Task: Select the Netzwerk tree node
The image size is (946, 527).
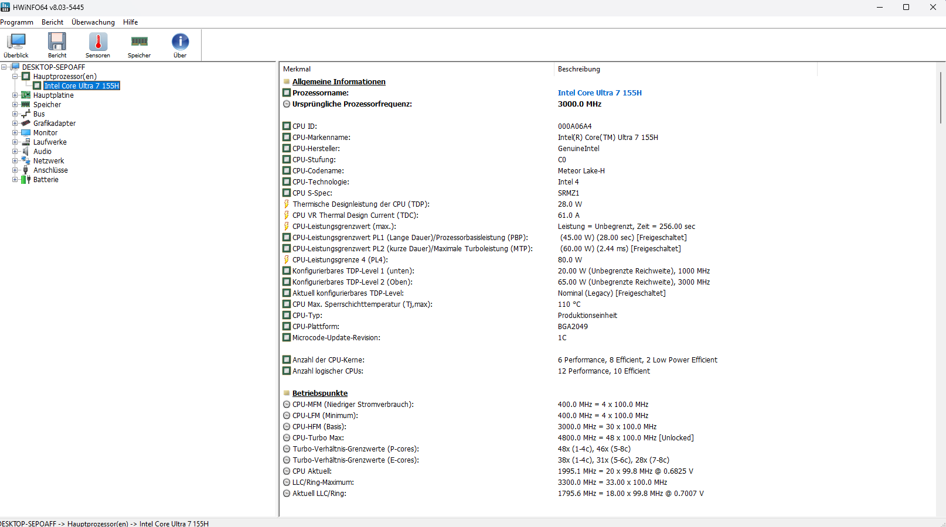Action: pos(49,161)
